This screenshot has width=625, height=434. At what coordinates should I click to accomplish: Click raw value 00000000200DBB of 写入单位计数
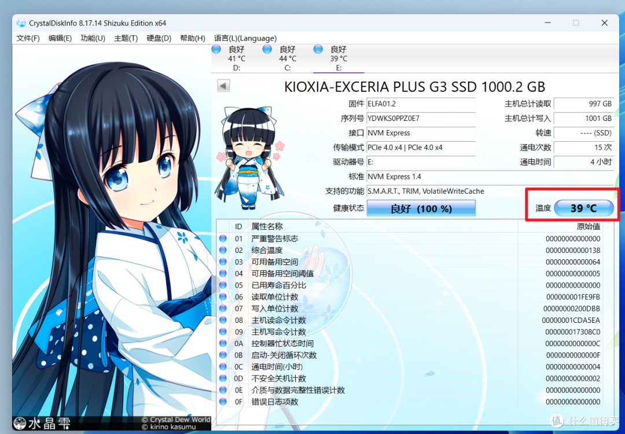572,308
